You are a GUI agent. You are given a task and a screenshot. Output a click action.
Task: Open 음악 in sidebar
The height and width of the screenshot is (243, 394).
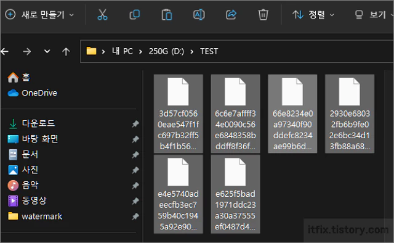[x=23, y=186]
